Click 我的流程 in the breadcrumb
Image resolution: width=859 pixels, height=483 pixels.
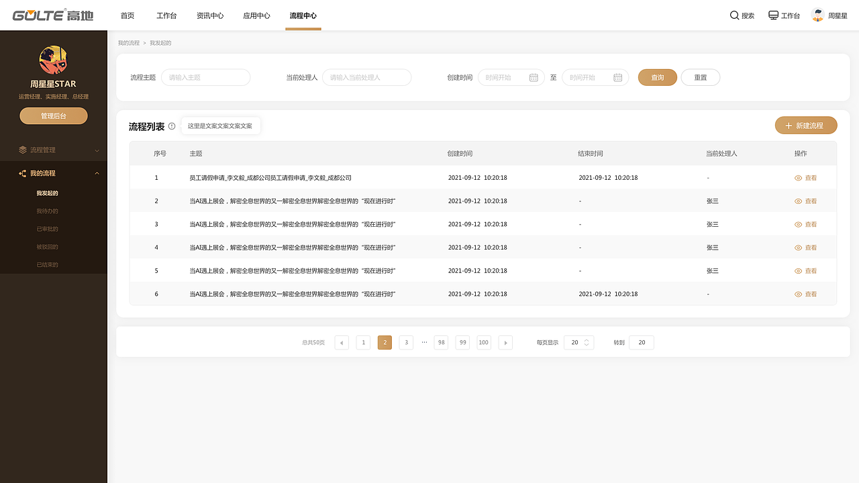129,43
